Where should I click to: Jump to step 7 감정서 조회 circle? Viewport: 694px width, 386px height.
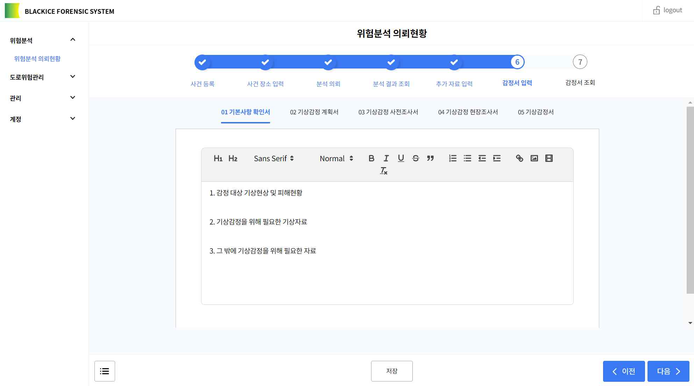click(580, 62)
